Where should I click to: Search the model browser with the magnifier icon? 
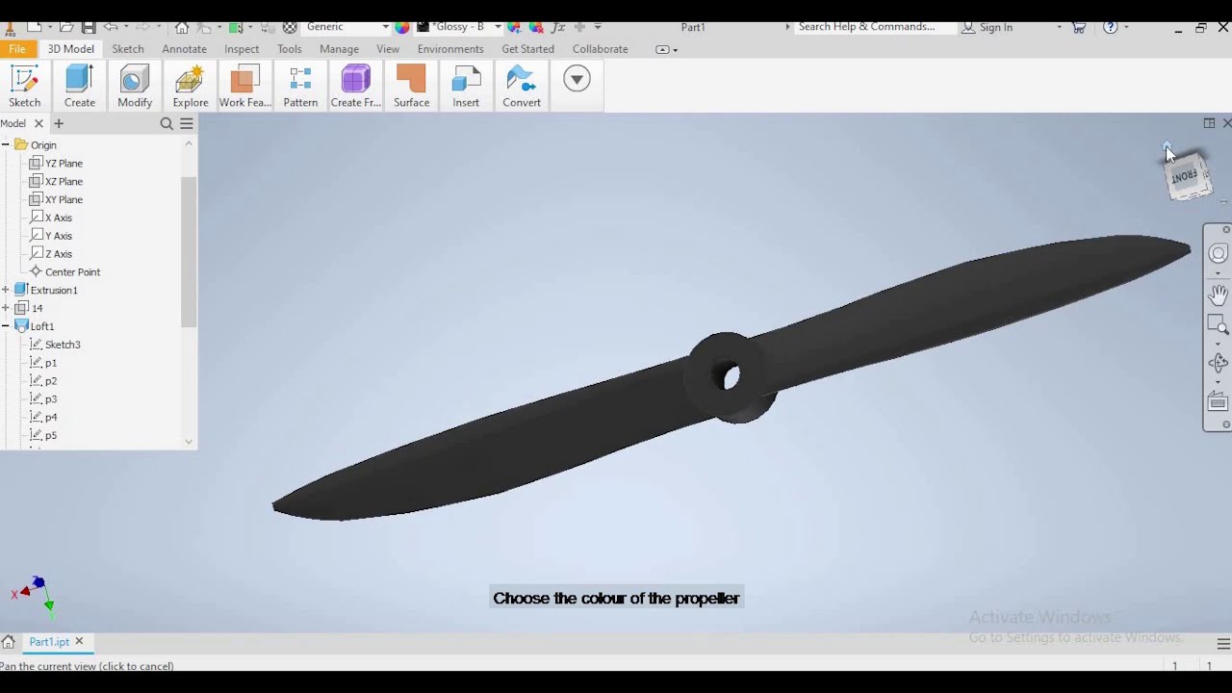(167, 123)
